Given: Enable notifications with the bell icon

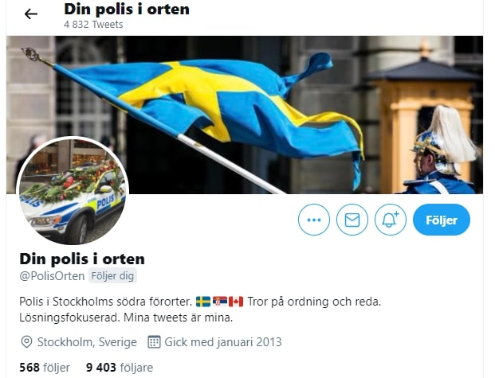Looking at the screenshot, I should click(x=391, y=220).
